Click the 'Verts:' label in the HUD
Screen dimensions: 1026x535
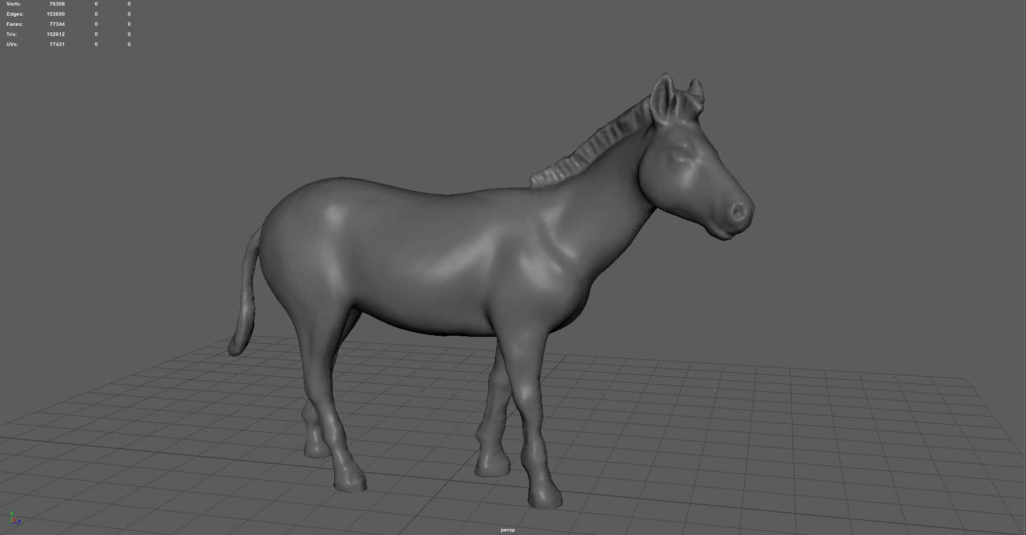pyautogui.click(x=14, y=4)
